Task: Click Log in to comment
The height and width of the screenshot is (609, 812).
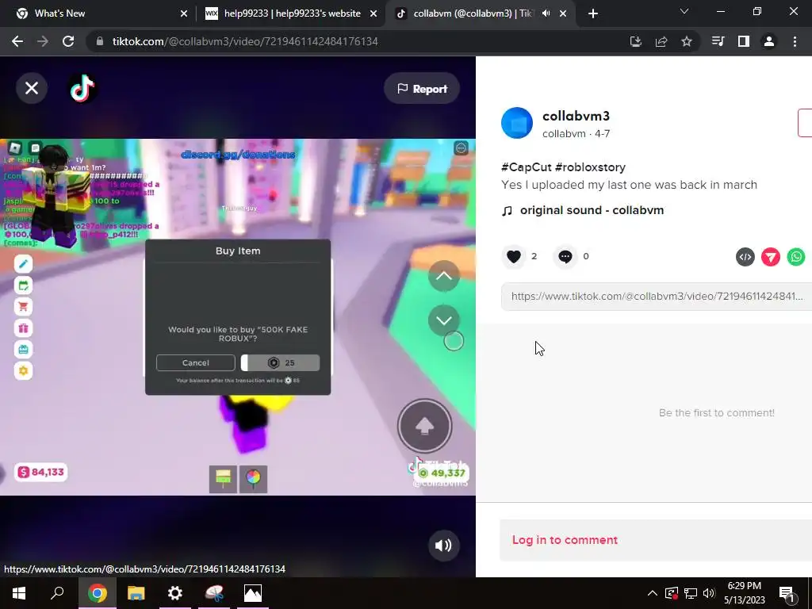Action: point(565,539)
